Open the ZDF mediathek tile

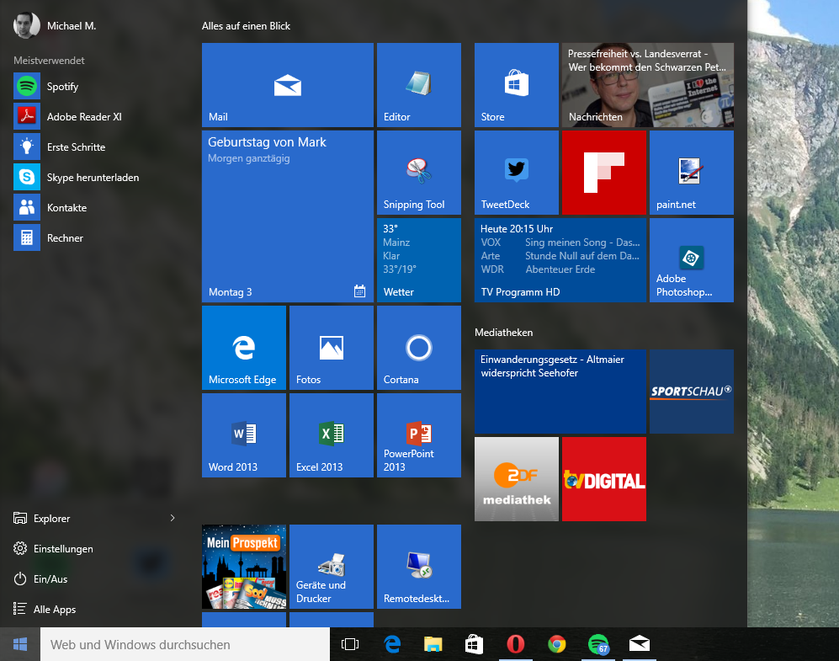tap(517, 479)
